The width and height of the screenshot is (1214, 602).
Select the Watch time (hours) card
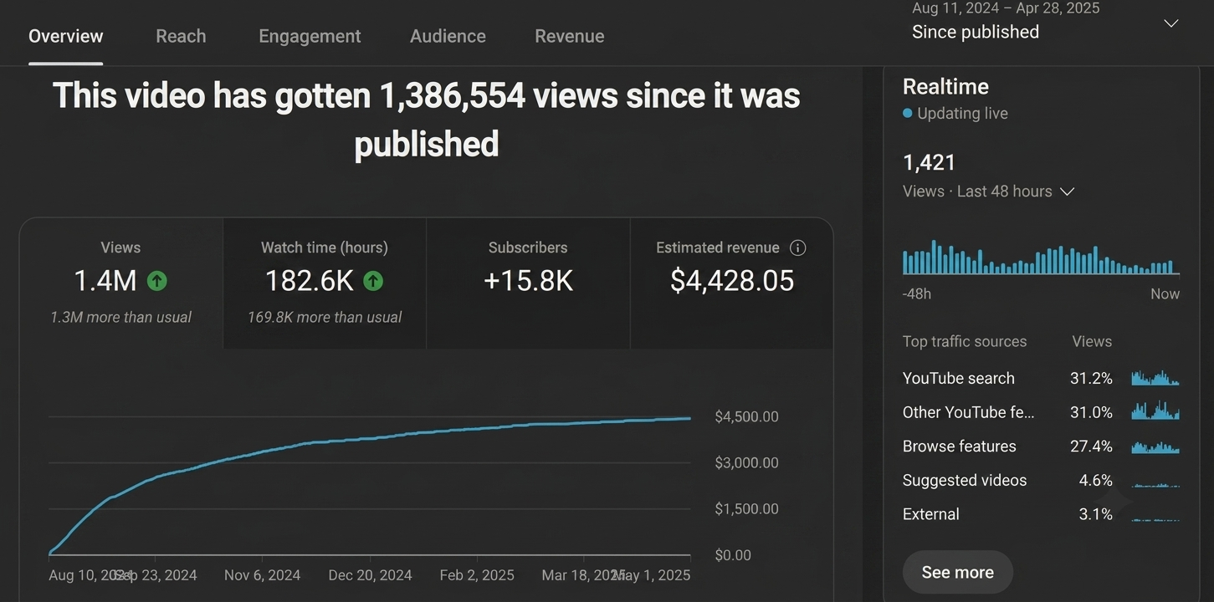(325, 283)
